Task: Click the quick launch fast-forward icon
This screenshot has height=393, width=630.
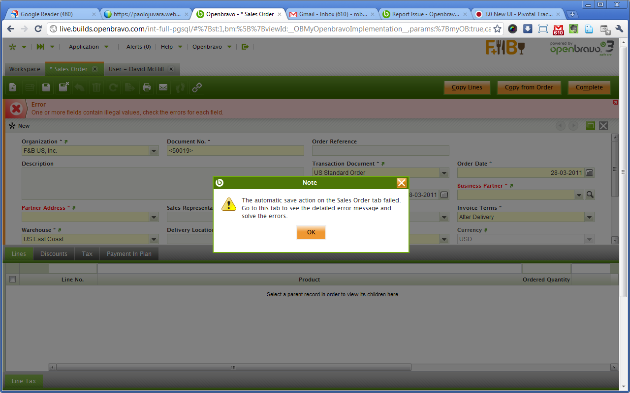Action: 40,47
